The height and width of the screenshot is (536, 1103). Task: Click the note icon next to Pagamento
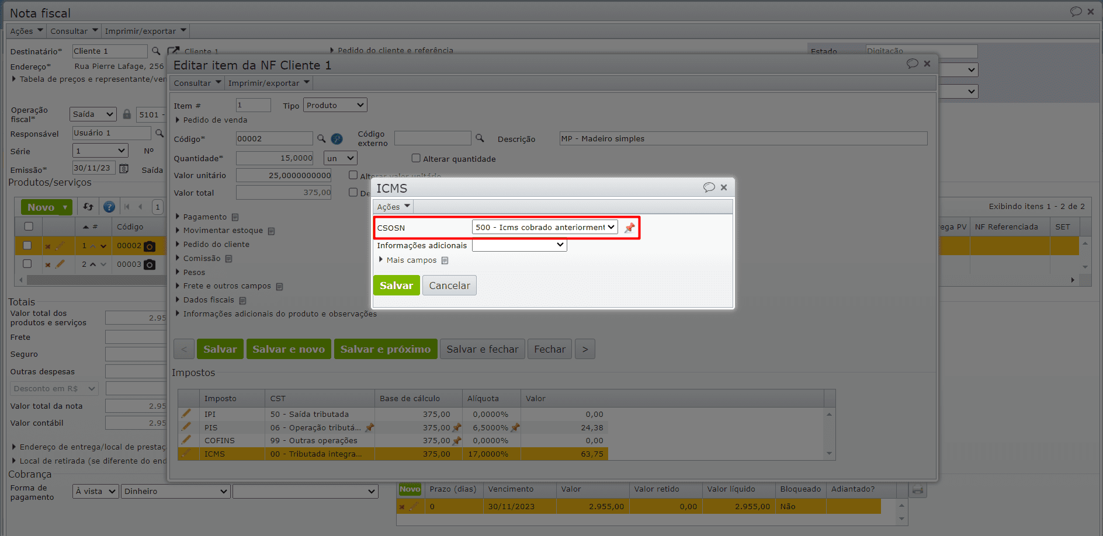click(x=235, y=217)
